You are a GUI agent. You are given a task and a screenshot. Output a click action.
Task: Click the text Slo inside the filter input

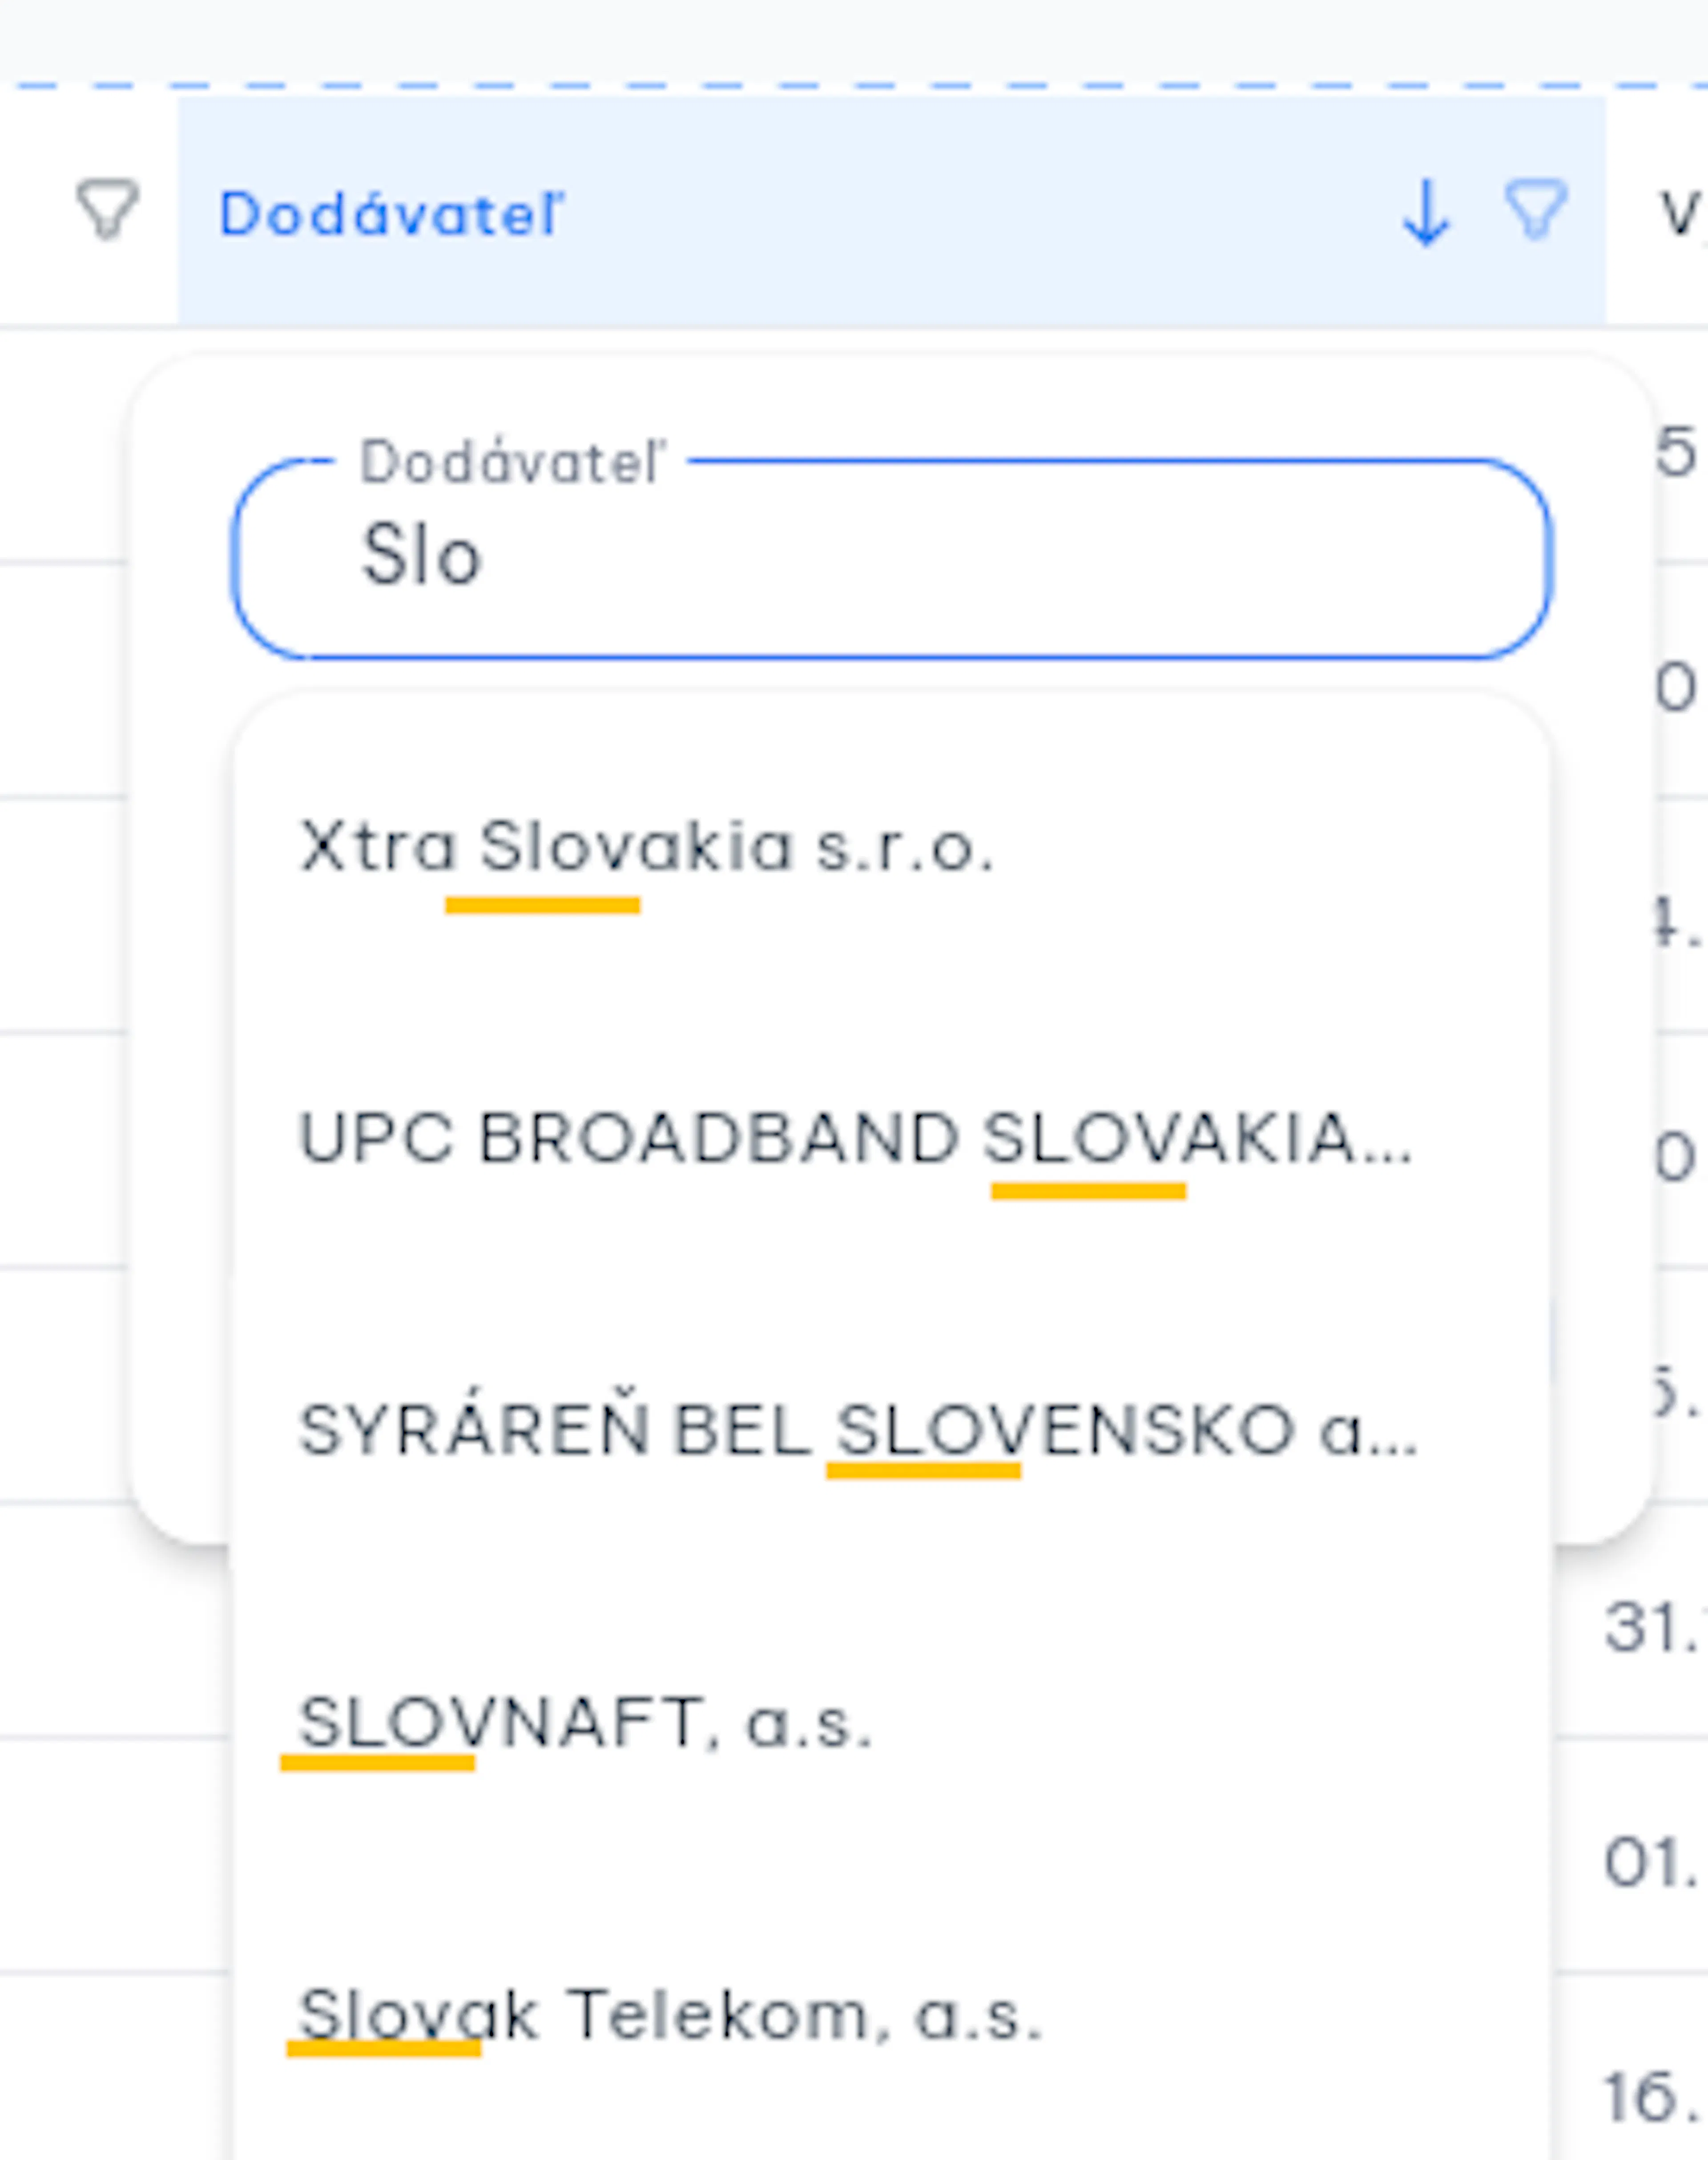click(x=421, y=555)
